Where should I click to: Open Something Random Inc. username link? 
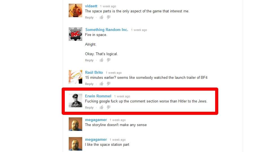[x=107, y=30]
